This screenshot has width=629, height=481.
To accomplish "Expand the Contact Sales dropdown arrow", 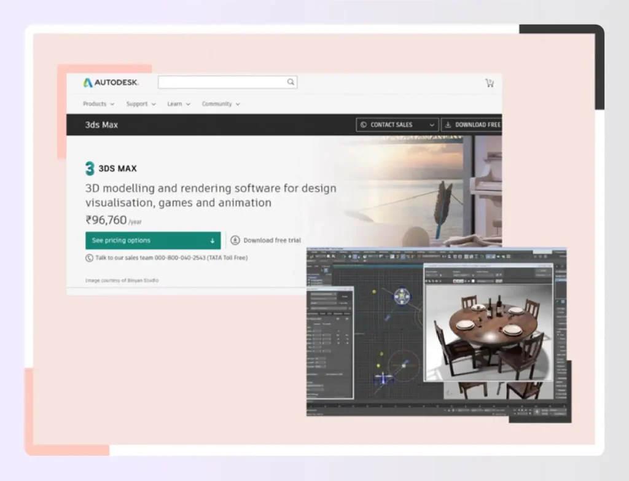I will click(x=431, y=125).
